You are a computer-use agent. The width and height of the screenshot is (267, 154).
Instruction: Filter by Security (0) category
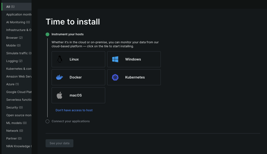[17, 107]
